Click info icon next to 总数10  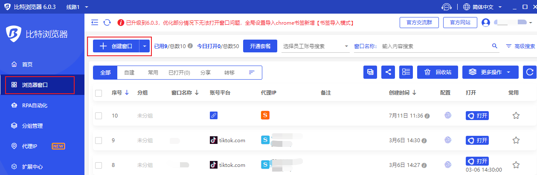coord(190,46)
